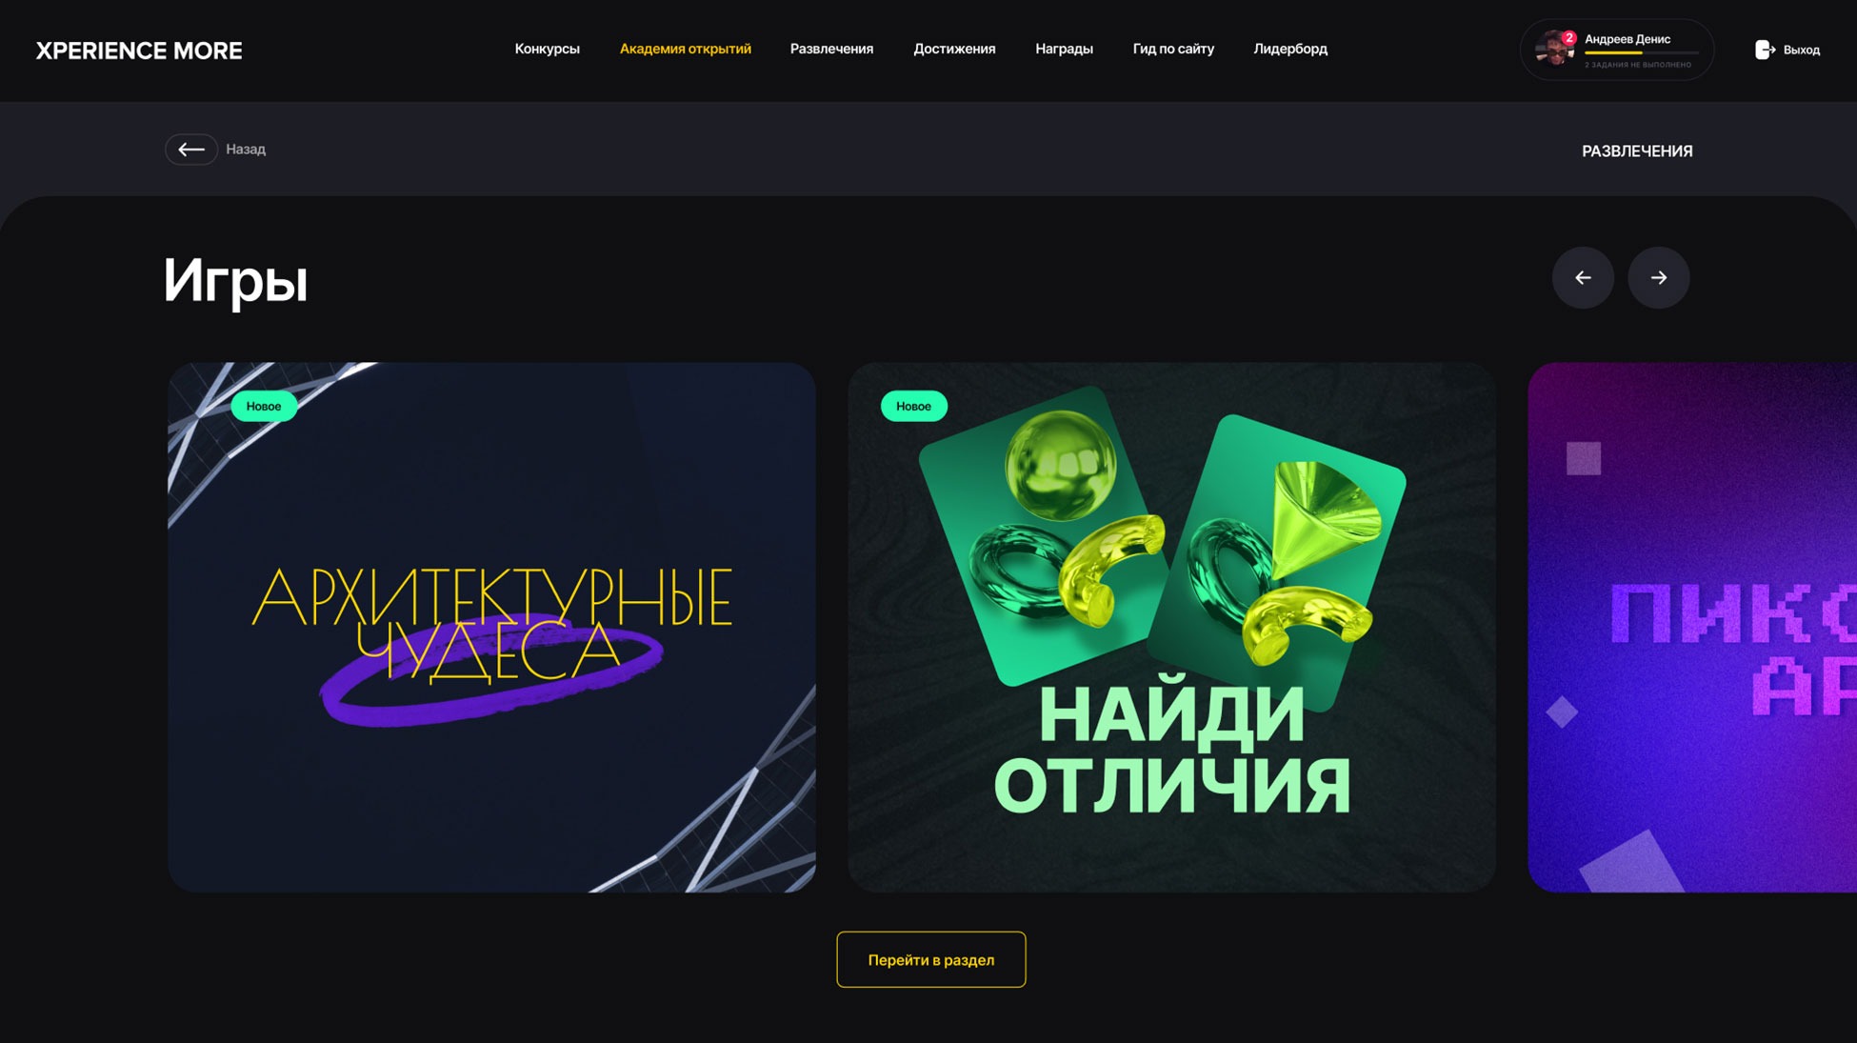Image resolution: width=1857 pixels, height=1043 pixels.
Task: Open the Архитектурные чудеса game card
Action: (491, 627)
